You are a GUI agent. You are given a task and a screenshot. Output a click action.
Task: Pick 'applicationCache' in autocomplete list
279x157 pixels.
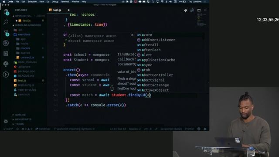170,60
